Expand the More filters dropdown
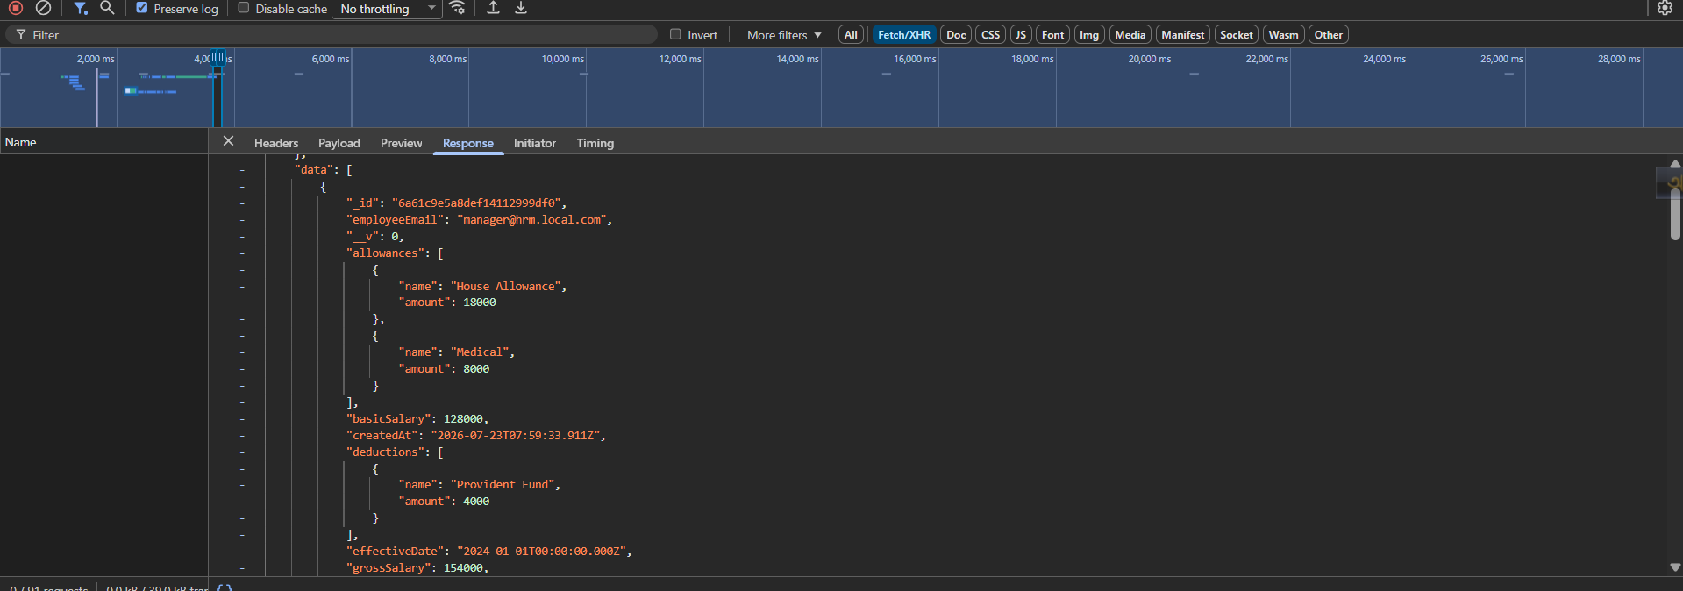Image resolution: width=1683 pixels, height=591 pixels. point(784,35)
